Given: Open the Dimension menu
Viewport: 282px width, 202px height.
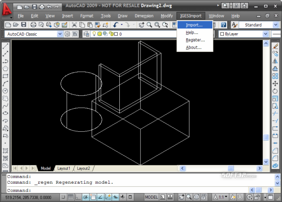Looking at the screenshot, I should pyautogui.click(x=144, y=16).
